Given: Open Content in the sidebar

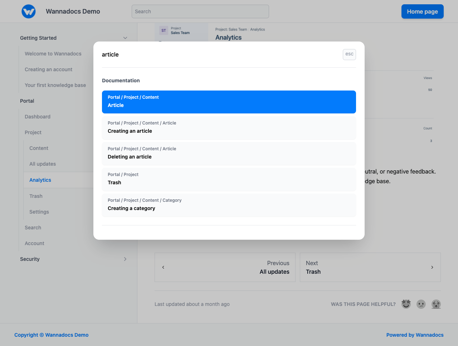Looking at the screenshot, I should coord(39,148).
